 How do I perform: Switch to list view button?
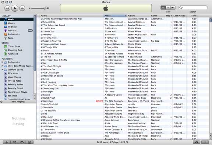pyautogui.click(x=163, y=8)
